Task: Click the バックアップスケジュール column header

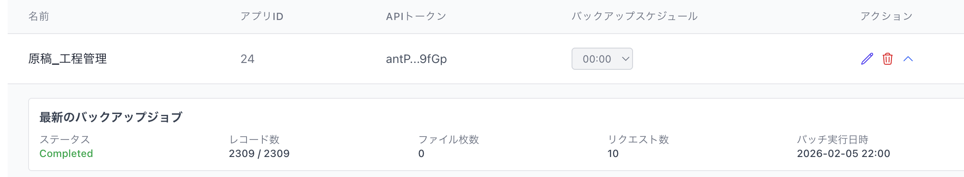Action: point(634,16)
